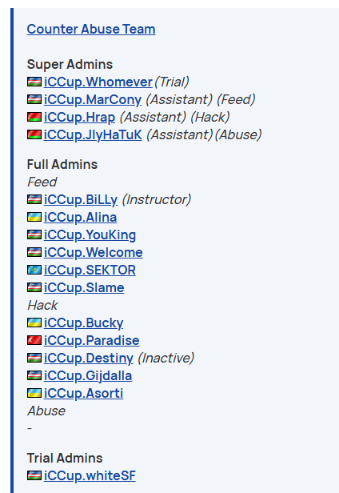This screenshot has width=339, height=493.
Task: Click the flag icon beside iCCup.whiteSF
Action: pos(34,475)
